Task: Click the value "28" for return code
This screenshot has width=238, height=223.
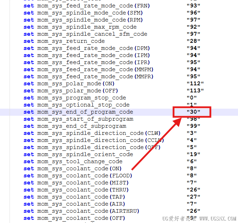Action: (193, 41)
